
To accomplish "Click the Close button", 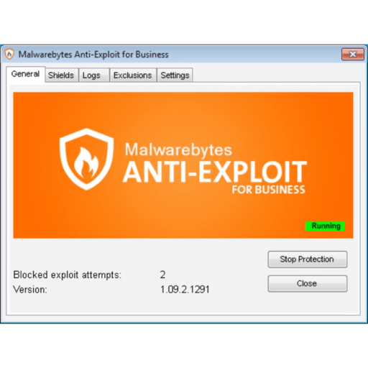I will 308,283.
